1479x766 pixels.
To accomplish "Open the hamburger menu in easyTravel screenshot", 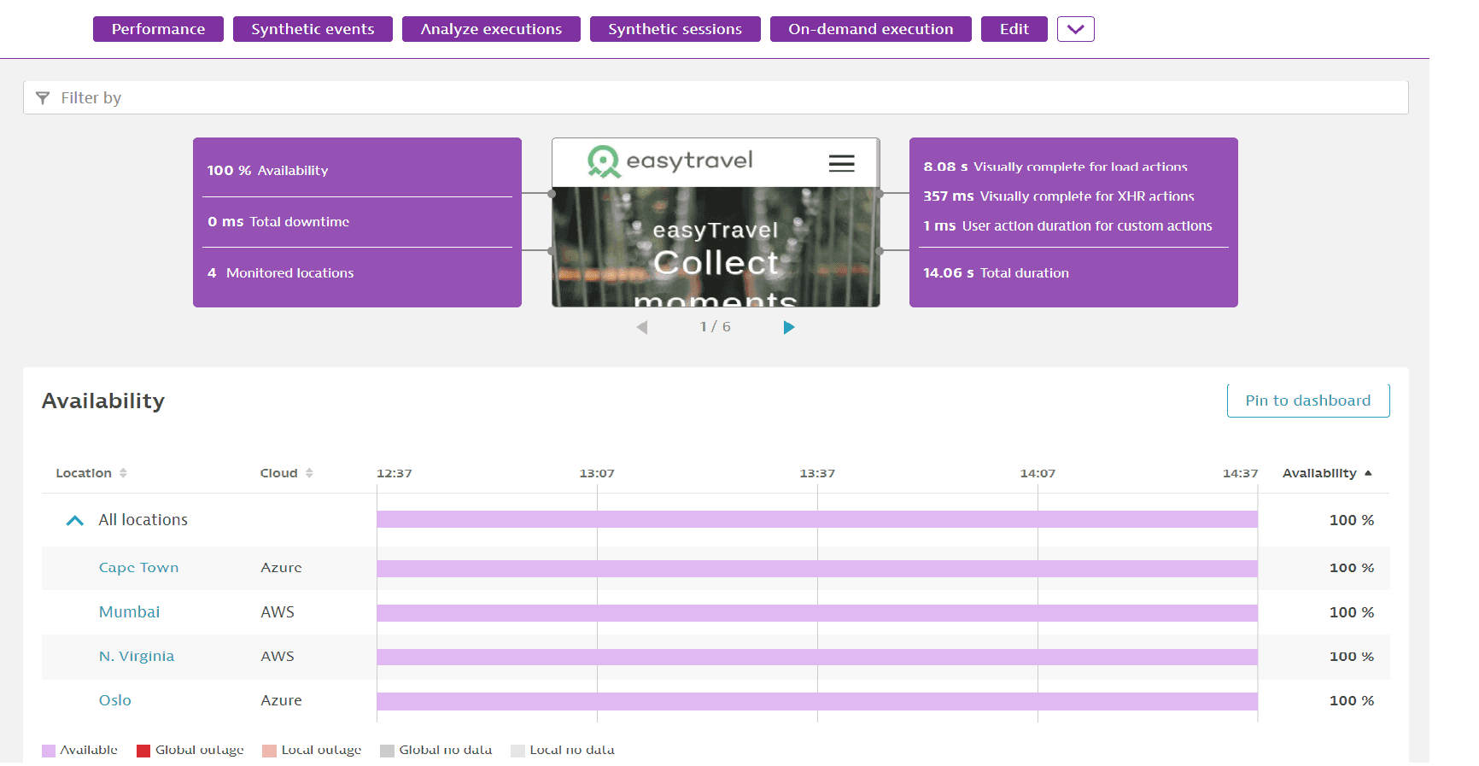I will click(841, 163).
